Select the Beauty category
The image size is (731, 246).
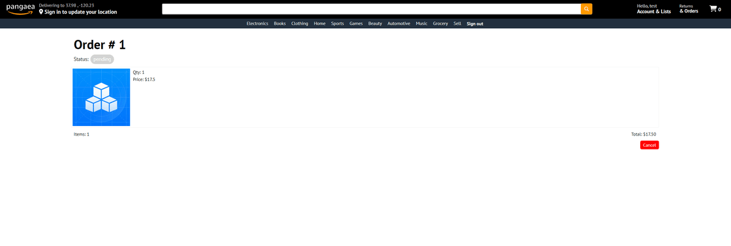point(375,23)
